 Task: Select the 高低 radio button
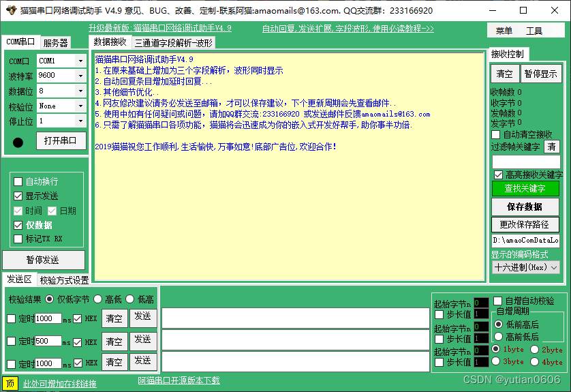[97, 299]
